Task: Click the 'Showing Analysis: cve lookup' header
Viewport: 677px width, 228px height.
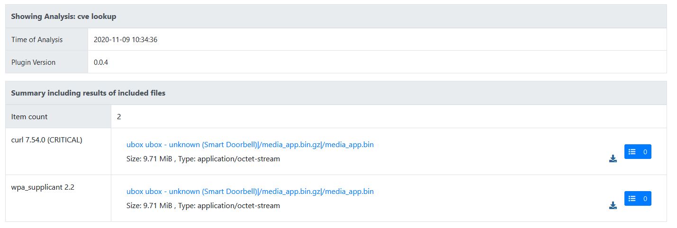Action: (63, 17)
